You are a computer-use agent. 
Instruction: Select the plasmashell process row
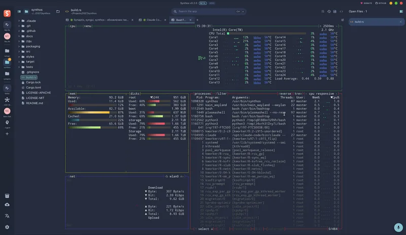click(265, 112)
